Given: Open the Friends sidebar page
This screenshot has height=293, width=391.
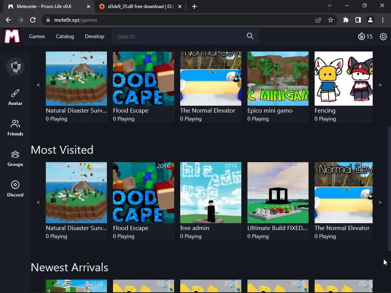Looking at the screenshot, I should [15, 128].
